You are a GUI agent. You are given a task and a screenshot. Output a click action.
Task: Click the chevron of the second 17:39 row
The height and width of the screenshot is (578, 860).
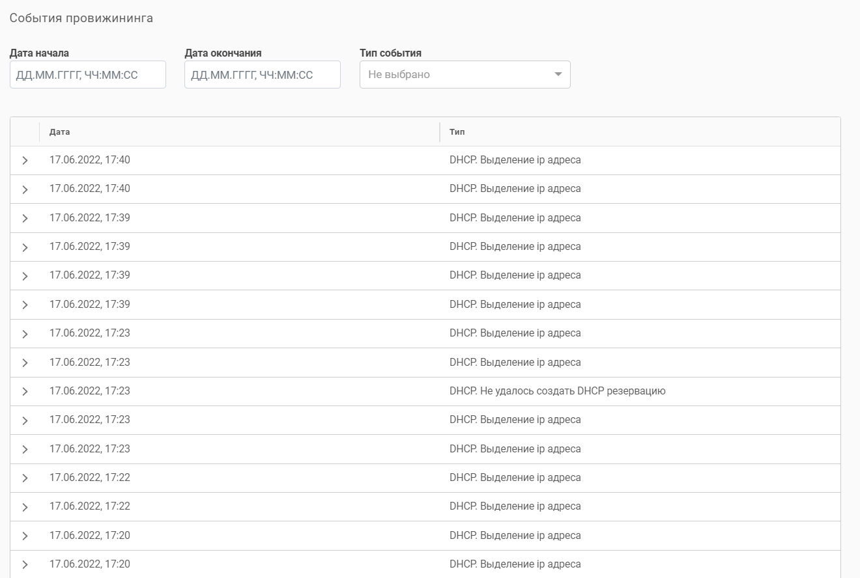25,247
